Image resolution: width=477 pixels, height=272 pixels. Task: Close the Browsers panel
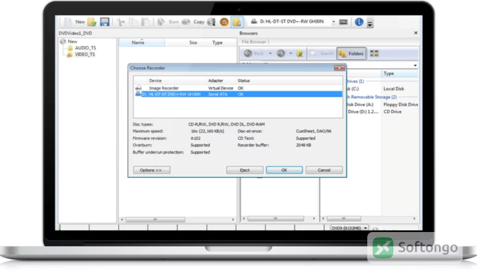416,33
